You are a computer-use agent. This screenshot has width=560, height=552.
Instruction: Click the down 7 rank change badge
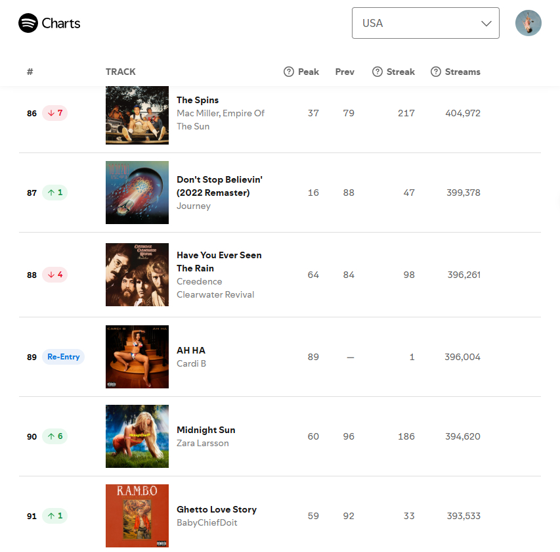(55, 113)
